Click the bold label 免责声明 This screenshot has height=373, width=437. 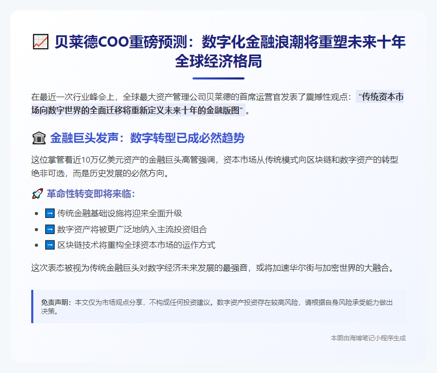pyautogui.click(x=56, y=302)
